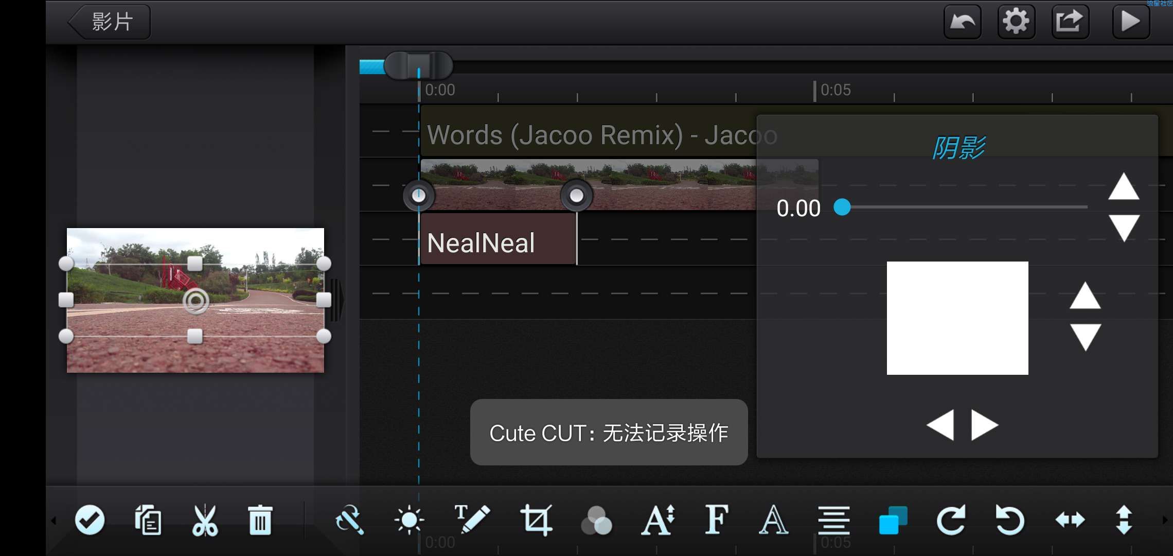Play the movie preview
Viewport: 1173px width, 556px height.
1131,22
